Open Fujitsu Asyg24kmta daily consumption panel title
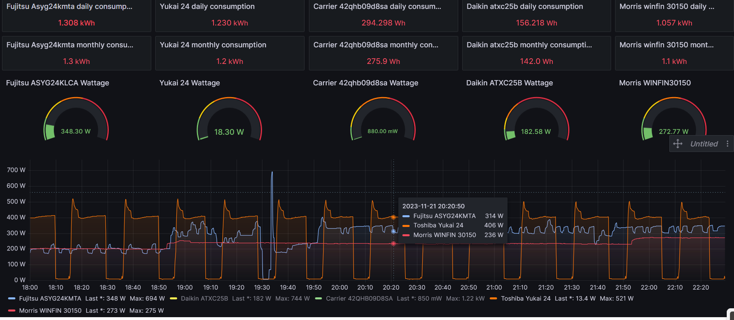 [x=69, y=6]
